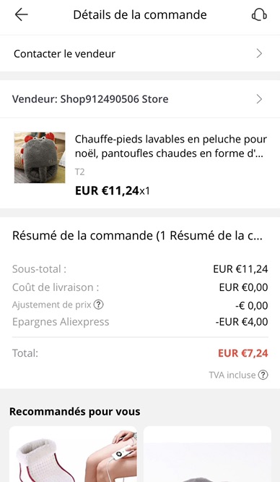Expand Vendeur Shop912490506 Store chevron
Screen dimensions: 280x482
tap(259, 99)
